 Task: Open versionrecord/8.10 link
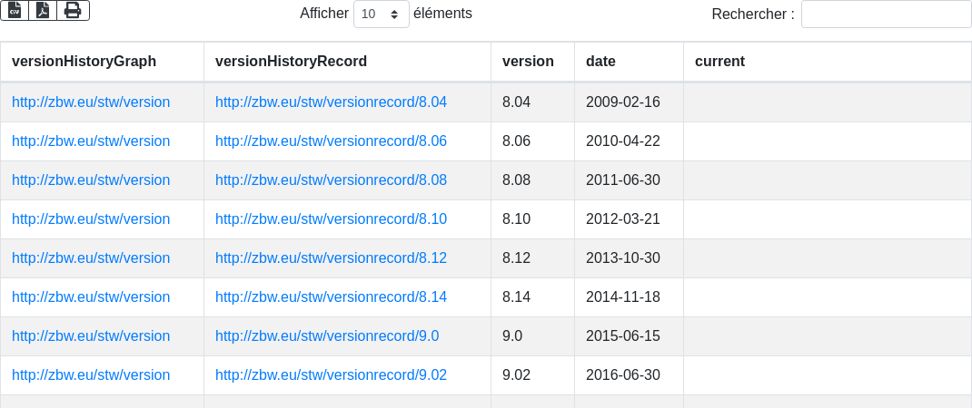(331, 219)
